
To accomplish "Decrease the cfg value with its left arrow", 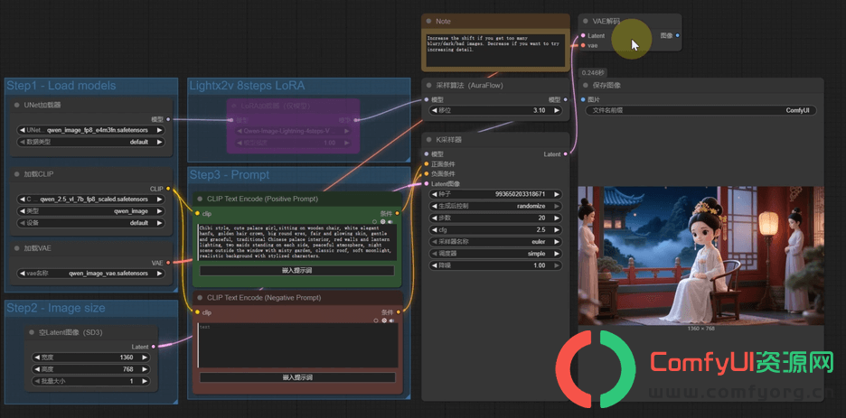I will 434,230.
